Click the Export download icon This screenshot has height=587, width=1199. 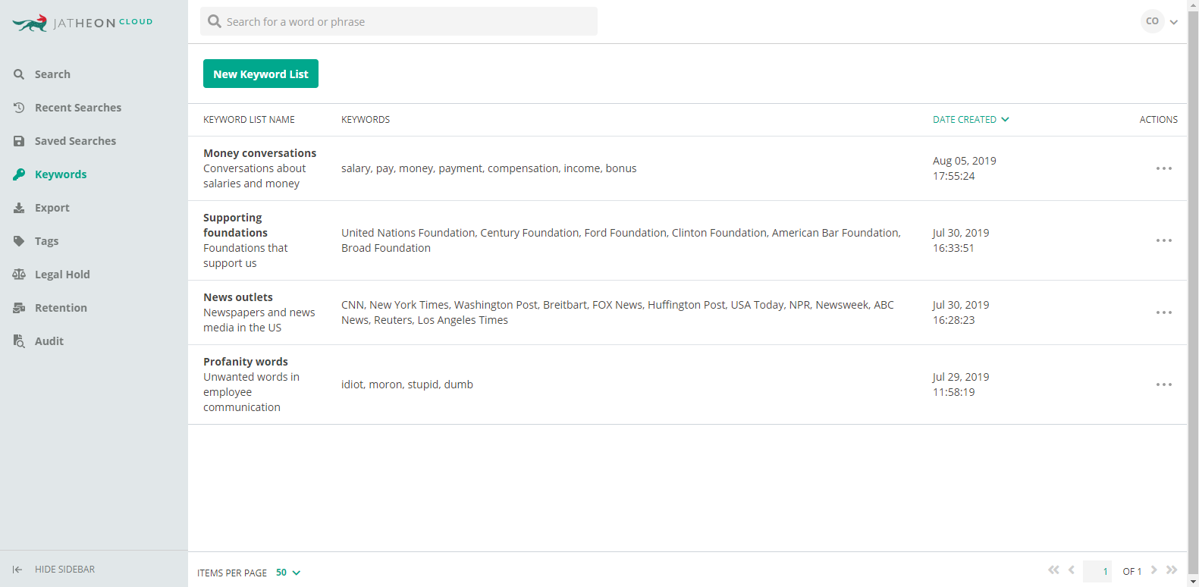click(19, 208)
